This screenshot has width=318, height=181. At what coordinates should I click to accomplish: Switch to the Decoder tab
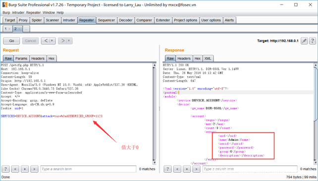tap(126, 20)
